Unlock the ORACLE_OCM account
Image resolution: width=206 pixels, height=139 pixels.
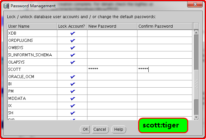pyautogui.click(x=73, y=77)
